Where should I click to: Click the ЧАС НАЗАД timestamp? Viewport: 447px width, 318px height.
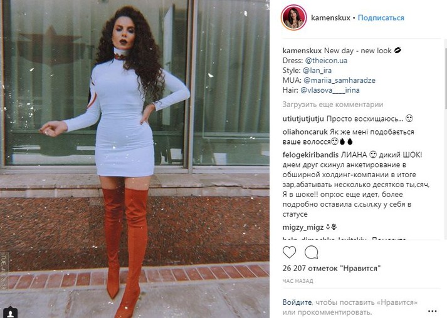tap(298, 281)
